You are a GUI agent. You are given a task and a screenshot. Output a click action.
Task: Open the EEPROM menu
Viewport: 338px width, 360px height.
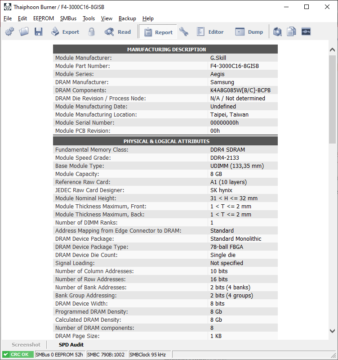pos(44,18)
